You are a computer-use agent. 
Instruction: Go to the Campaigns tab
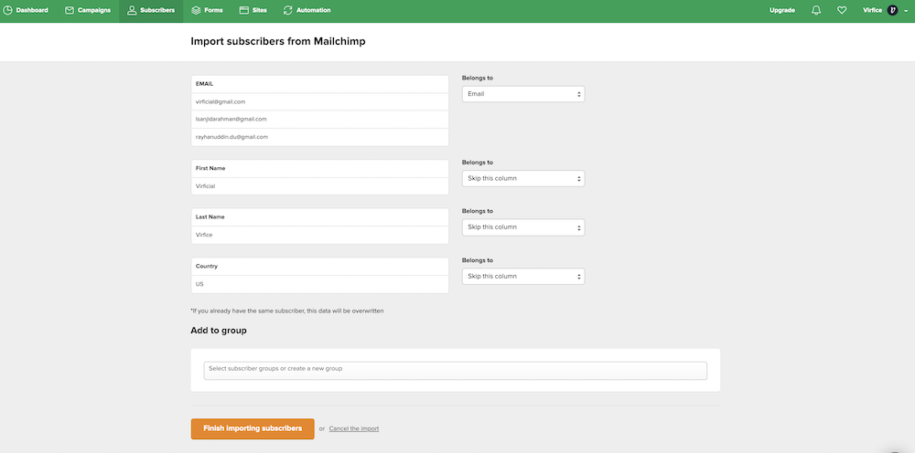(x=88, y=10)
